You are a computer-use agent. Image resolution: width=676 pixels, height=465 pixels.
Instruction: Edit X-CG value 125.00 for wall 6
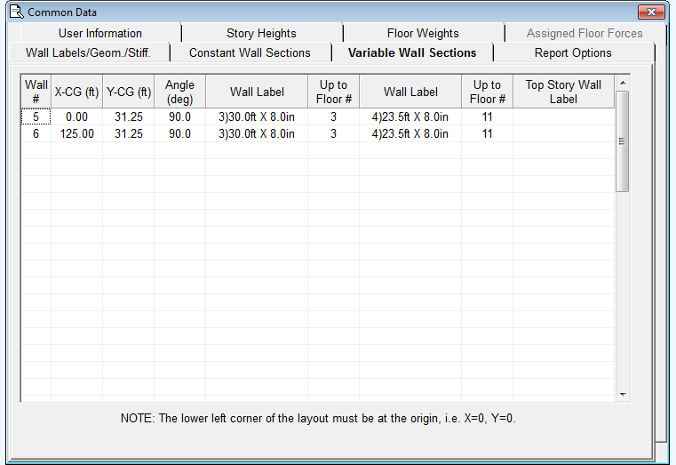click(76, 134)
